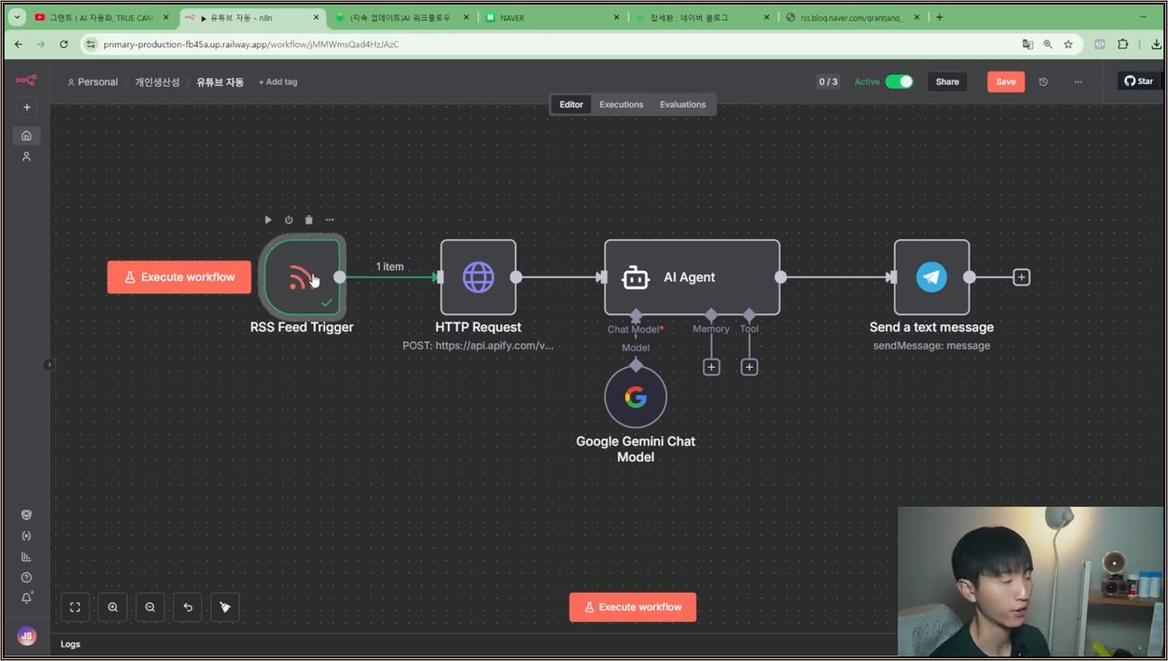Deactivate RSS node using power icon
The width and height of the screenshot is (1168, 661).
(x=289, y=220)
